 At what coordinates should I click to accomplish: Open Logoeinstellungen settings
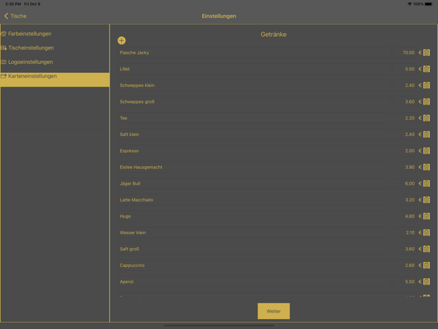(x=55, y=62)
